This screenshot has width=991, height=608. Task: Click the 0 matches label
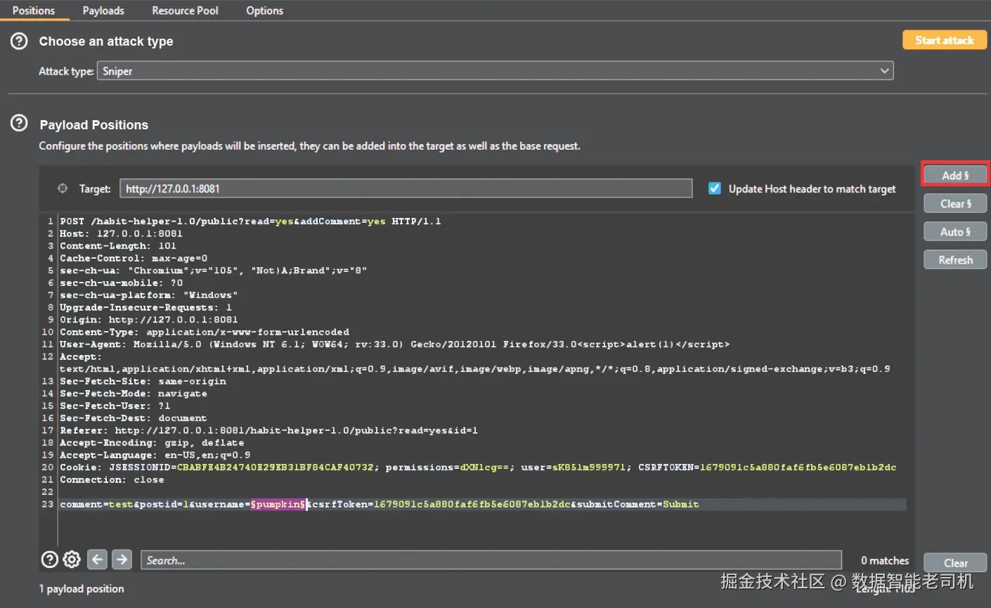pyautogui.click(x=885, y=560)
